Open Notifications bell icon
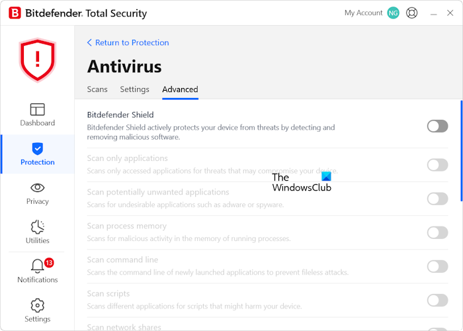463x331 pixels. pyautogui.click(x=38, y=266)
